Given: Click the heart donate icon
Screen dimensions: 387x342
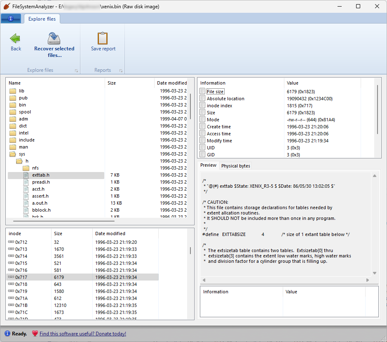Looking at the screenshot, I should click(35, 334).
